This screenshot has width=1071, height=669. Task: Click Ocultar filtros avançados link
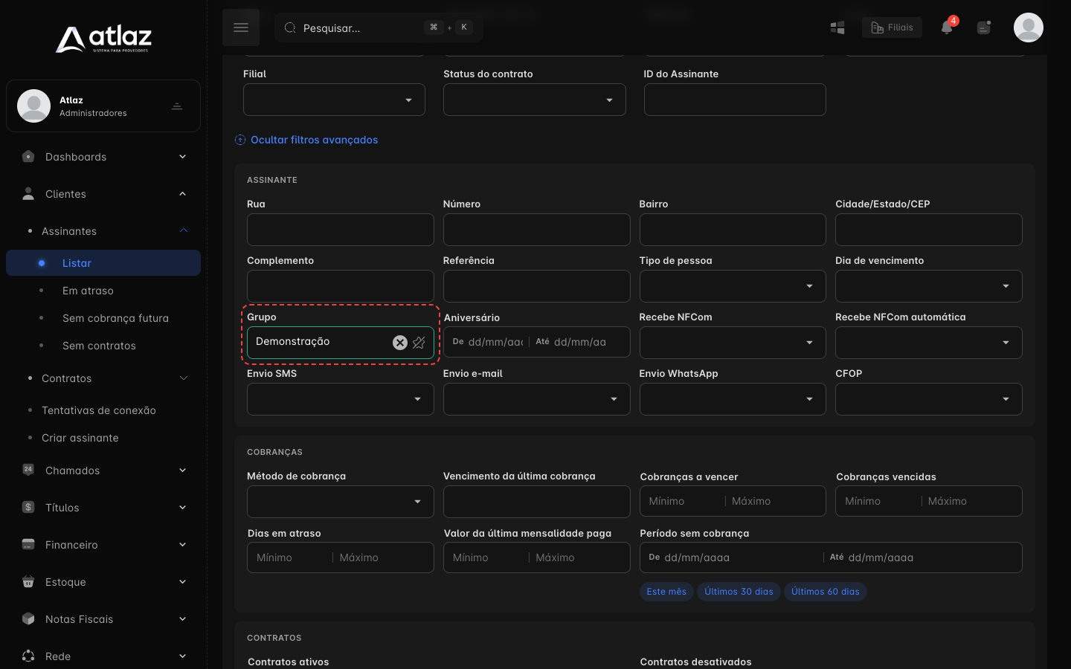[x=306, y=140]
